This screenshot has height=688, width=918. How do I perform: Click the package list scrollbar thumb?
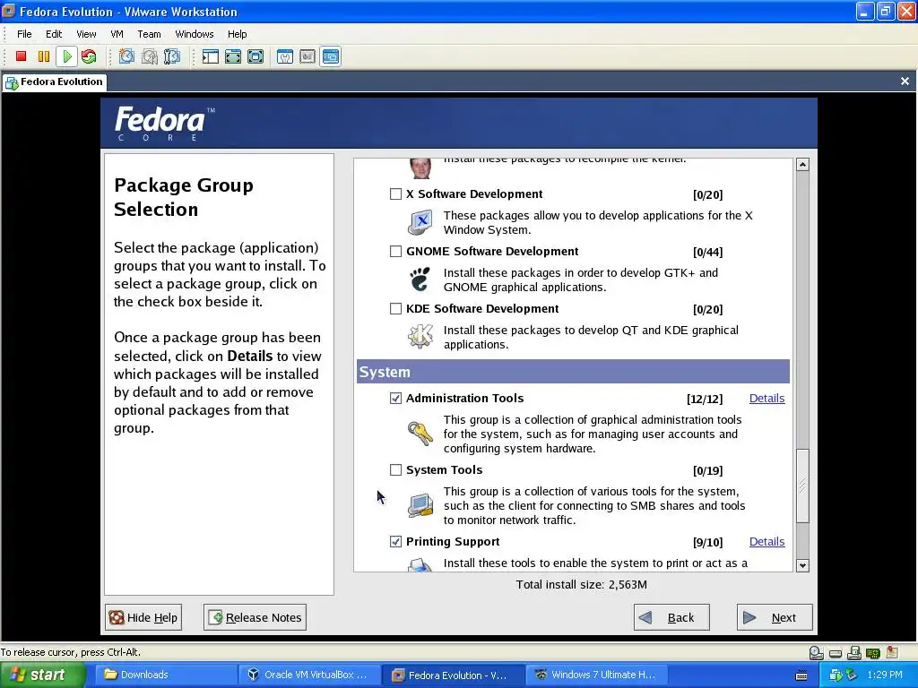coord(802,486)
